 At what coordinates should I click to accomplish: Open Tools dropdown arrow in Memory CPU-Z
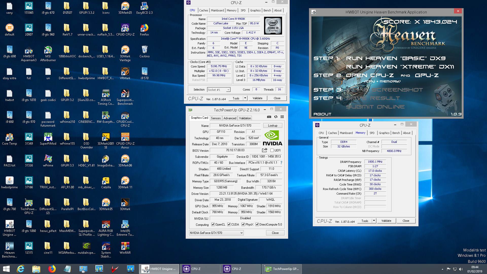[374, 221]
